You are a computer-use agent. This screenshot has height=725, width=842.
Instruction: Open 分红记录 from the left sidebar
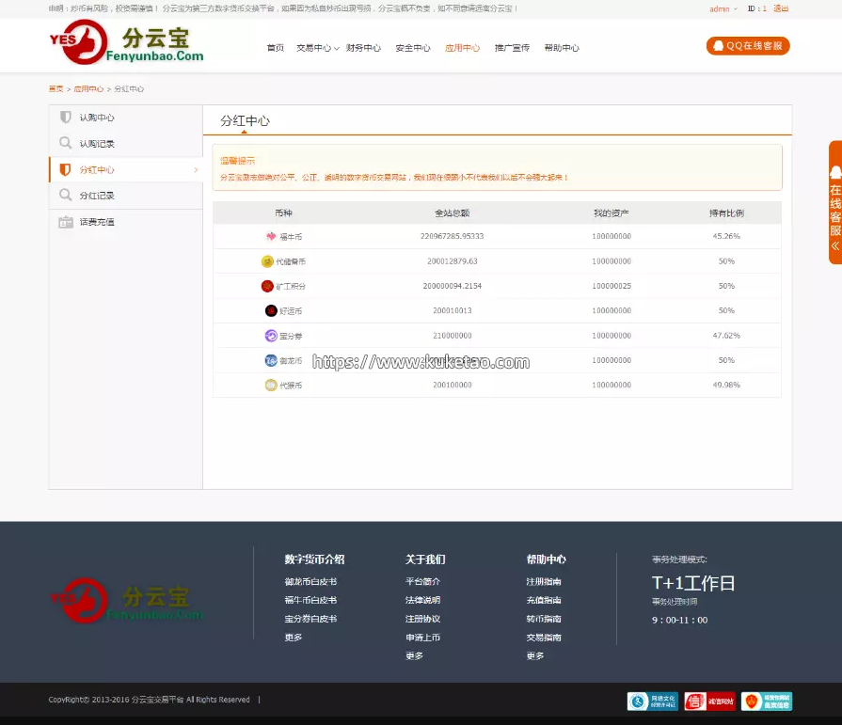coord(97,196)
